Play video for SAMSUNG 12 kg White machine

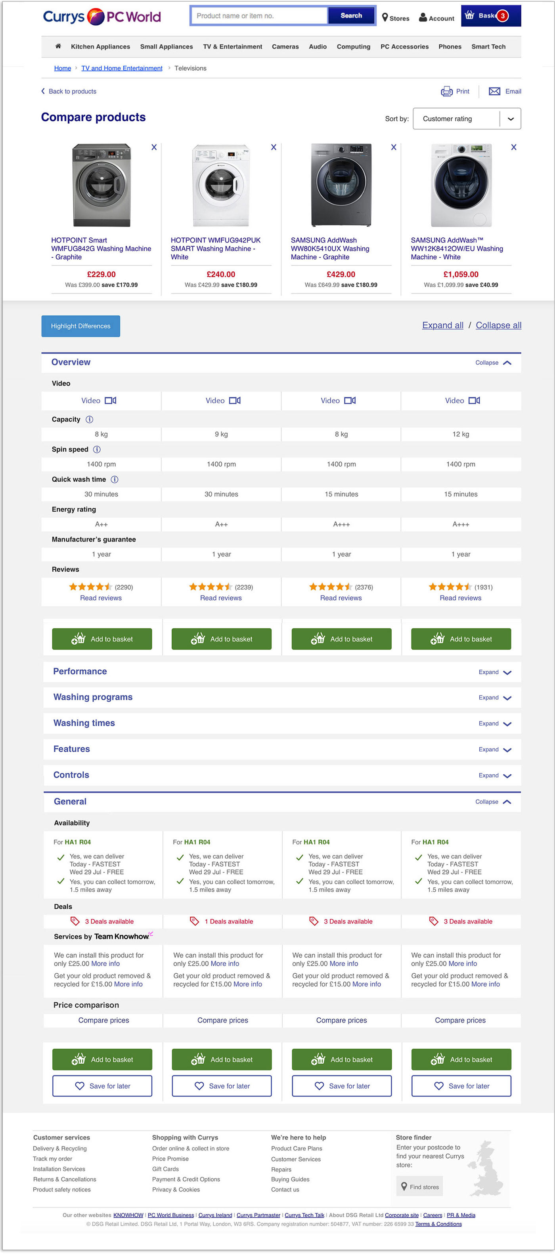point(462,400)
